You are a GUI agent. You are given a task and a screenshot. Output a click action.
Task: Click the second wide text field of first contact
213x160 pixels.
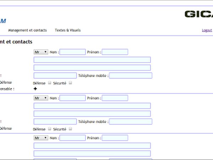(92, 68)
